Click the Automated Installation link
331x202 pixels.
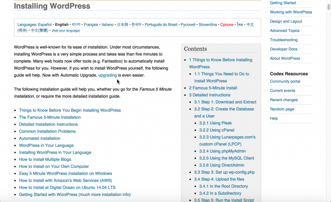[39, 138]
